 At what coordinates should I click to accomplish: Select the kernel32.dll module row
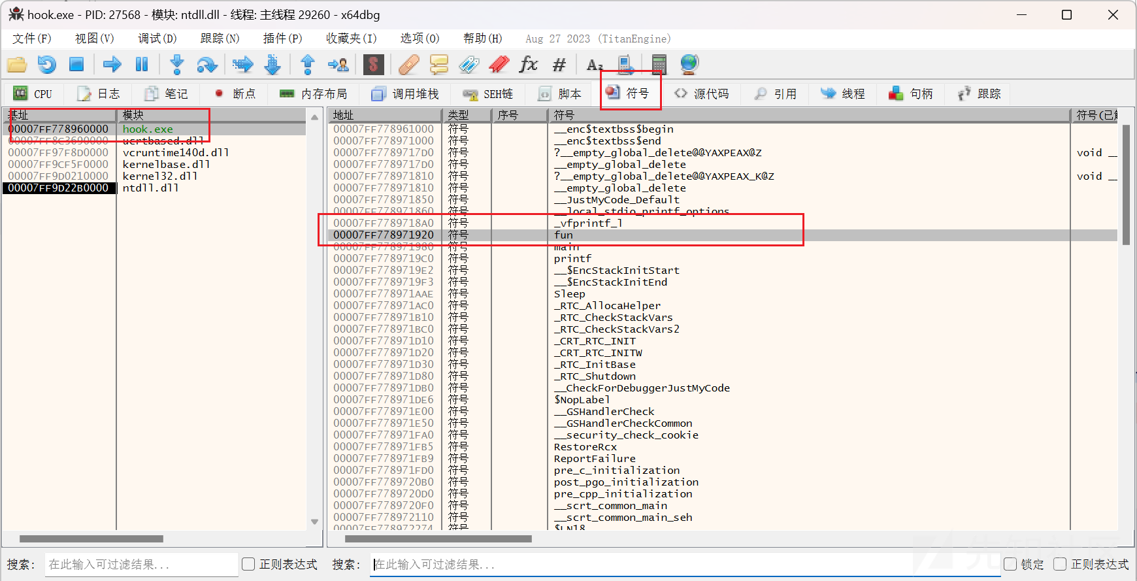pyautogui.click(x=154, y=176)
